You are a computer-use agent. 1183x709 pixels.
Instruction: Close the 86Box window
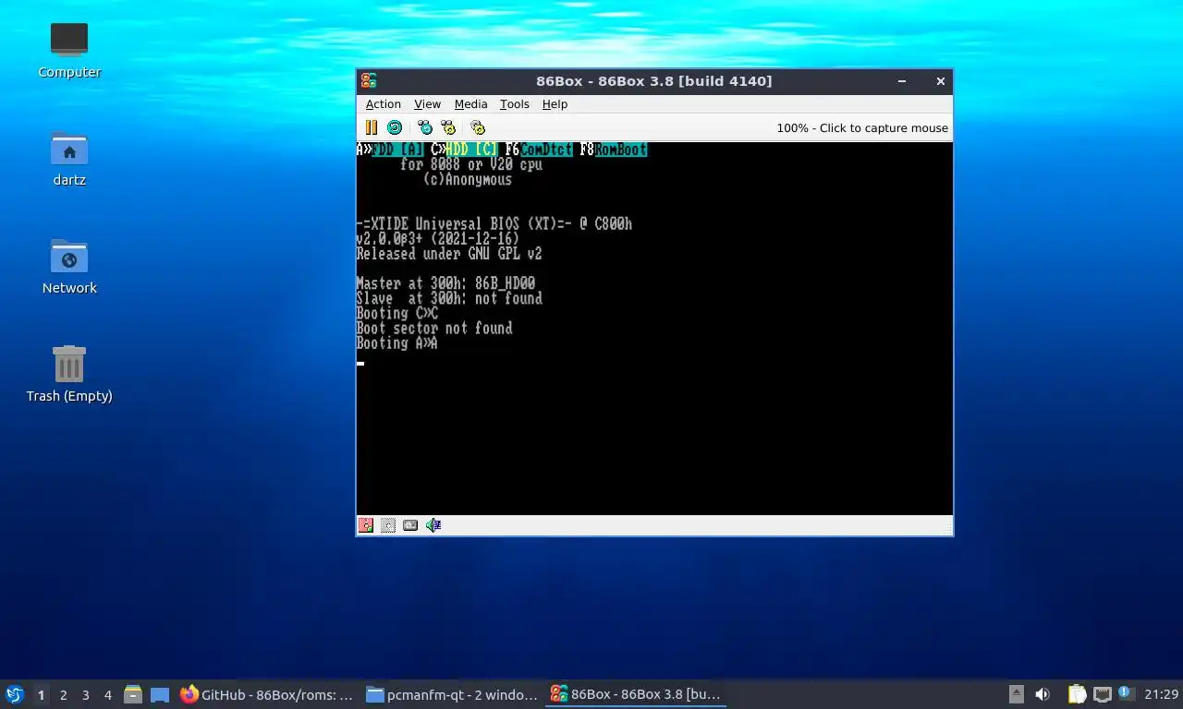[x=940, y=81]
